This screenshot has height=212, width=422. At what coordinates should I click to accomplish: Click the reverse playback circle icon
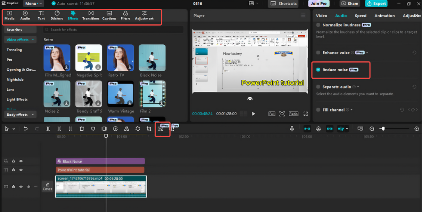pyautogui.click(x=115, y=129)
